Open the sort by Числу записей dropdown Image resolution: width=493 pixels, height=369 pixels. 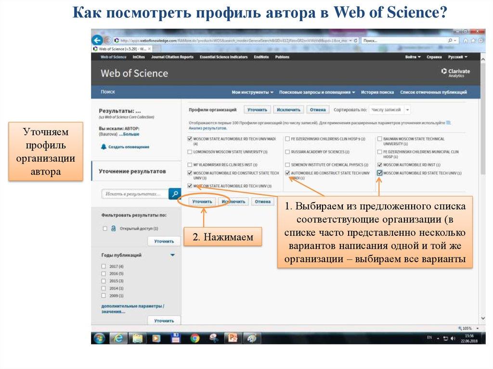(x=390, y=110)
